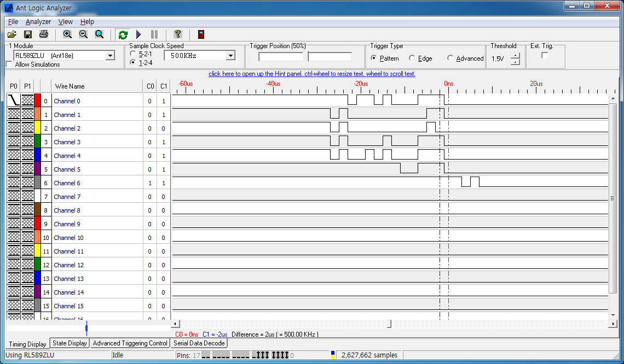Choose the 5-2-1 sample clock option
This screenshot has height=364, width=624.
133,54
